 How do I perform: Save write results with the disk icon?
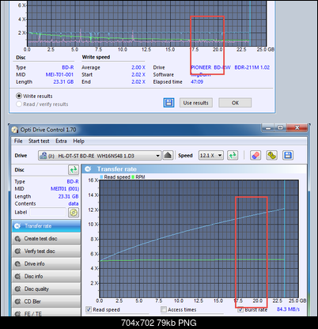[x=168, y=103]
